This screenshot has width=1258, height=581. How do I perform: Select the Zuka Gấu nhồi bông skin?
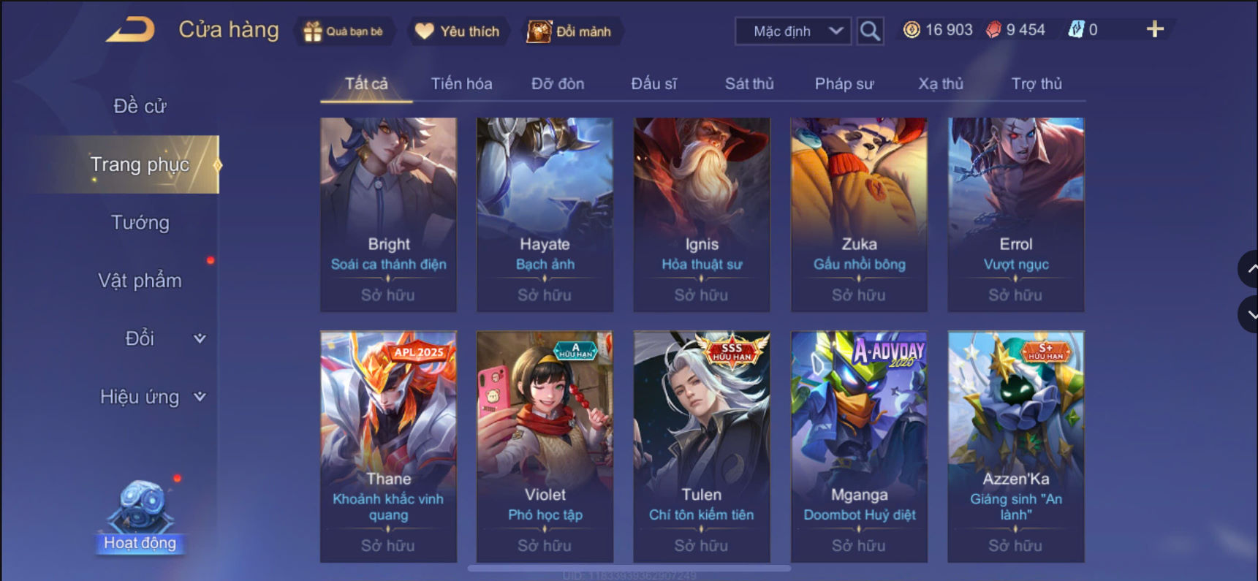click(859, 214)
